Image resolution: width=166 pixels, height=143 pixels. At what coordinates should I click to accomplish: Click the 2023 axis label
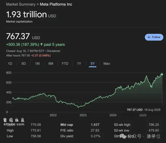click(83, 115)
